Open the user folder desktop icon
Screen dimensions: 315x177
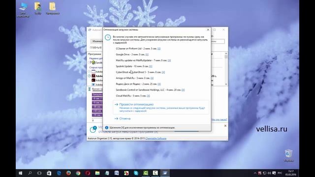38,8
